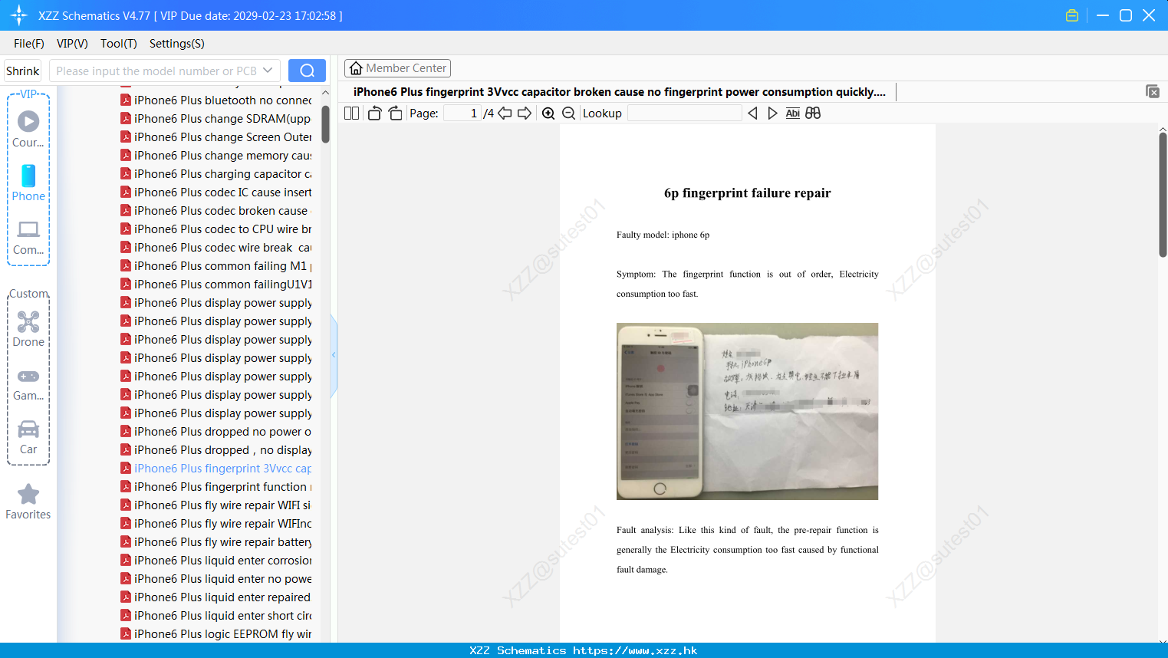Screen dimensions: 1168x658
Task: Open 'iPhone6 Plus liquid enter repaired' file
Action: coord(216,597)
